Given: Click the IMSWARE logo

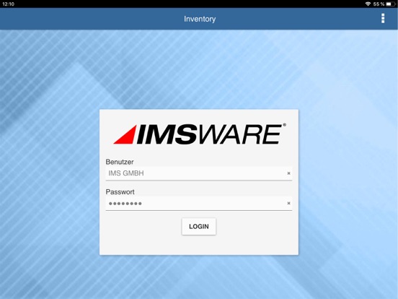Looking at the screenshot, I should point(200,134).
